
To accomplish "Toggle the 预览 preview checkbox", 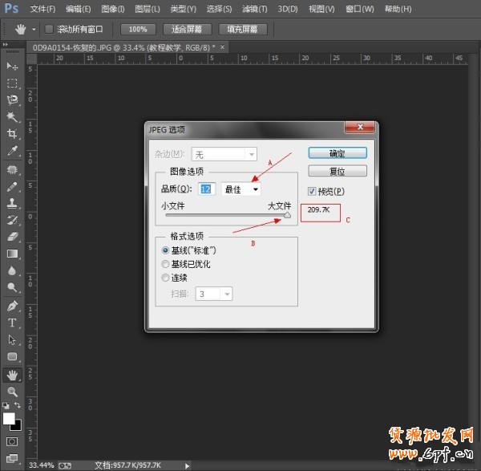I will (x=313, y=191).
